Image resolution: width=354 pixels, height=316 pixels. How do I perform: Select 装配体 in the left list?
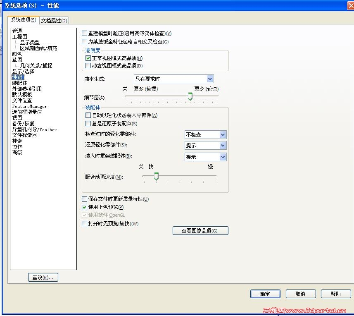pos(20,83)
